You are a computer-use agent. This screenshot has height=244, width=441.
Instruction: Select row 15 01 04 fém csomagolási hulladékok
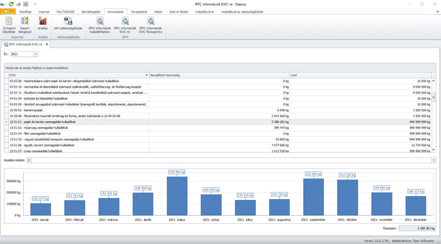coord(218,134)
